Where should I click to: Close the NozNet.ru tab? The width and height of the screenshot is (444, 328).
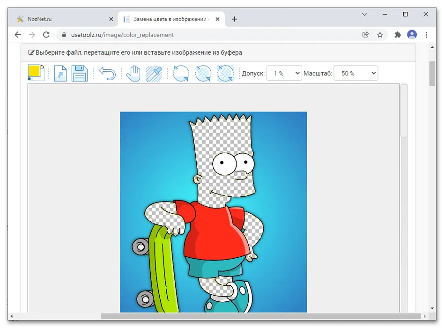pos(111,19)
